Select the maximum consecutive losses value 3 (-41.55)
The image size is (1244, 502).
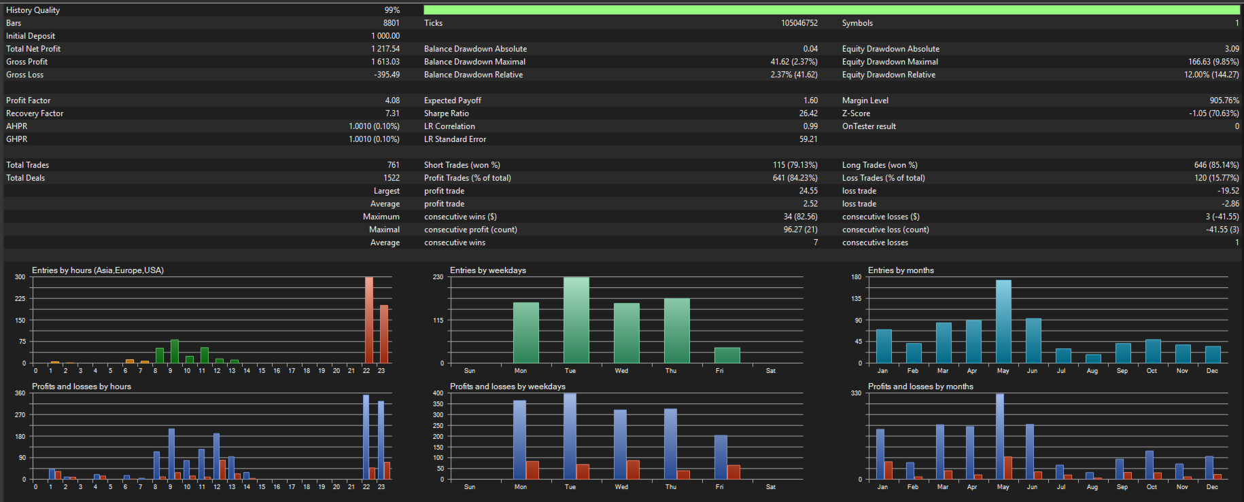click(1222, 217)
